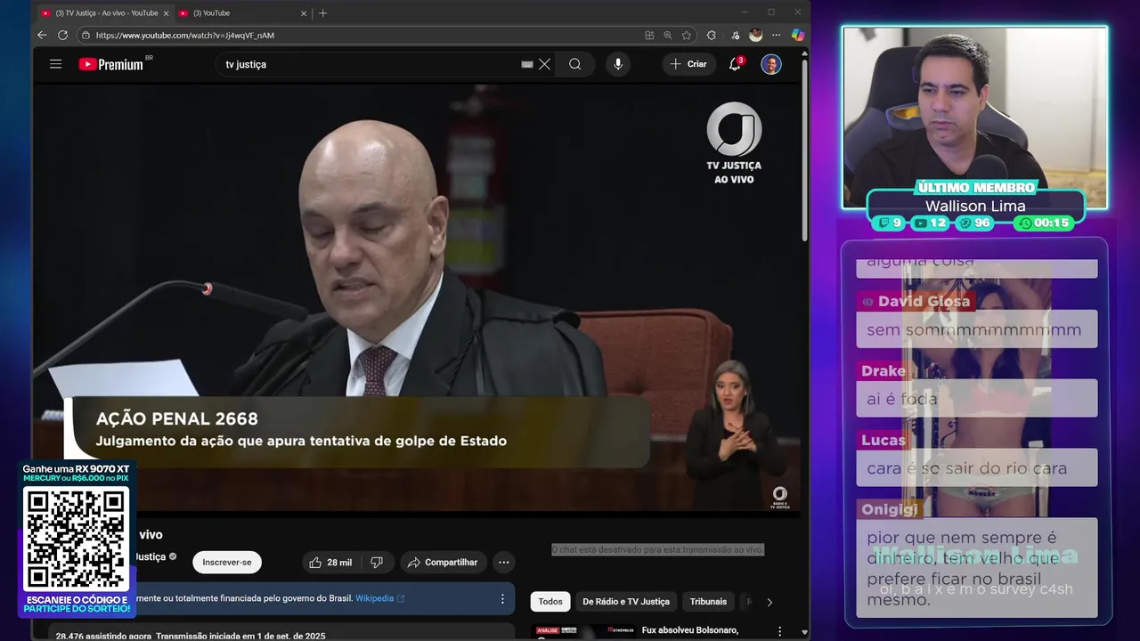Open the suggested video three-dot menu
The height and width of the screenshot is (641, 1140).
click(x=781, y=632)
